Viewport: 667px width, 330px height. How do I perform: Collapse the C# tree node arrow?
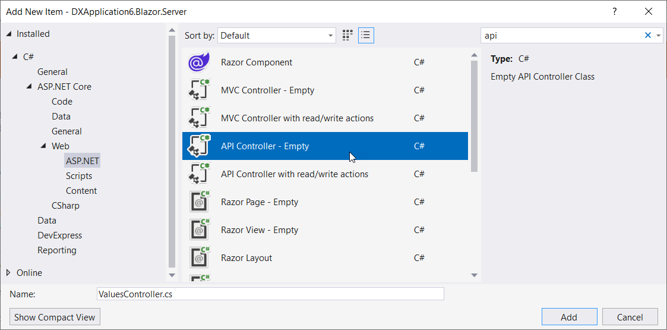point(15,56)
